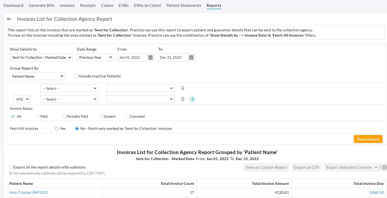Open patient Amy Criptoo's record
387x198 pixels.
[28, 192]
